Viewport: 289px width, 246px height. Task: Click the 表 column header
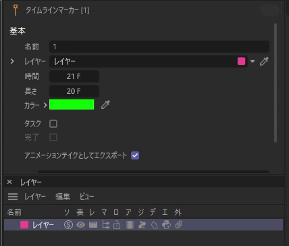click(80, 212)
